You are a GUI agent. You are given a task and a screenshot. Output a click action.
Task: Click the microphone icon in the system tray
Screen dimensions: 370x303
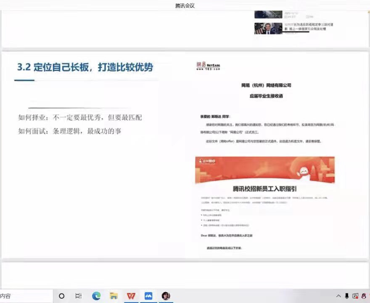point(347,296)
